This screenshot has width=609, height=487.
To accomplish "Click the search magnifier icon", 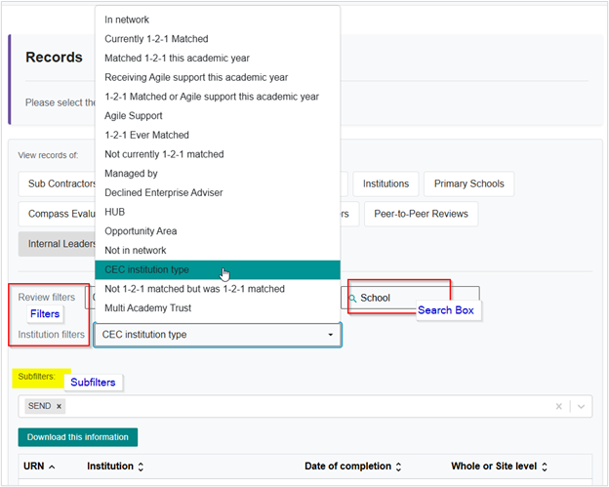I will click(x=351, y=298).
